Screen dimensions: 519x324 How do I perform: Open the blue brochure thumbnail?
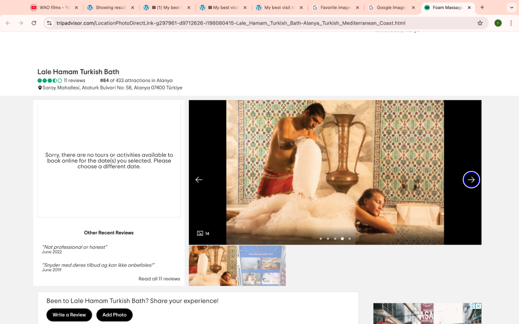click(x=262, y=266)
